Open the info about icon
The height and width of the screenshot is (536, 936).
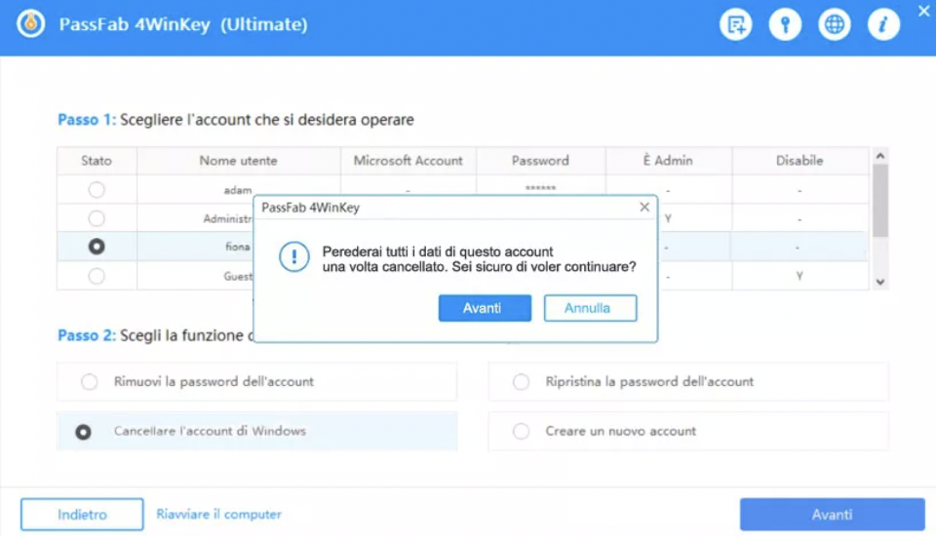click(883, 24)
